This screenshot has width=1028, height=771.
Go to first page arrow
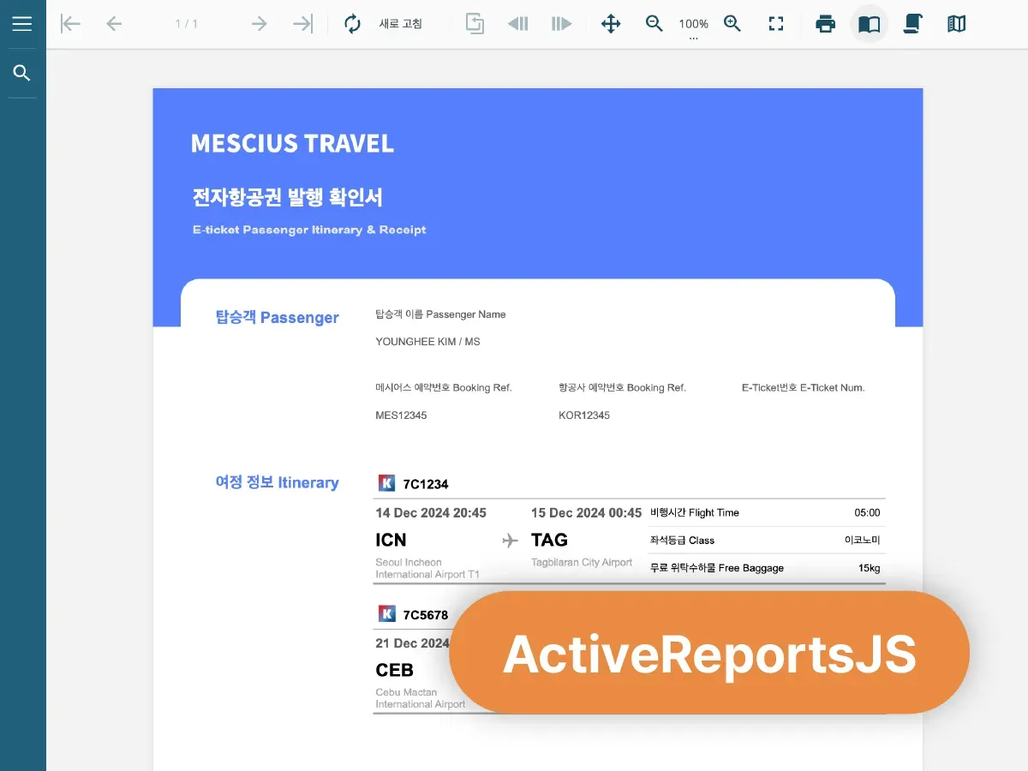(x=70, y=24)
